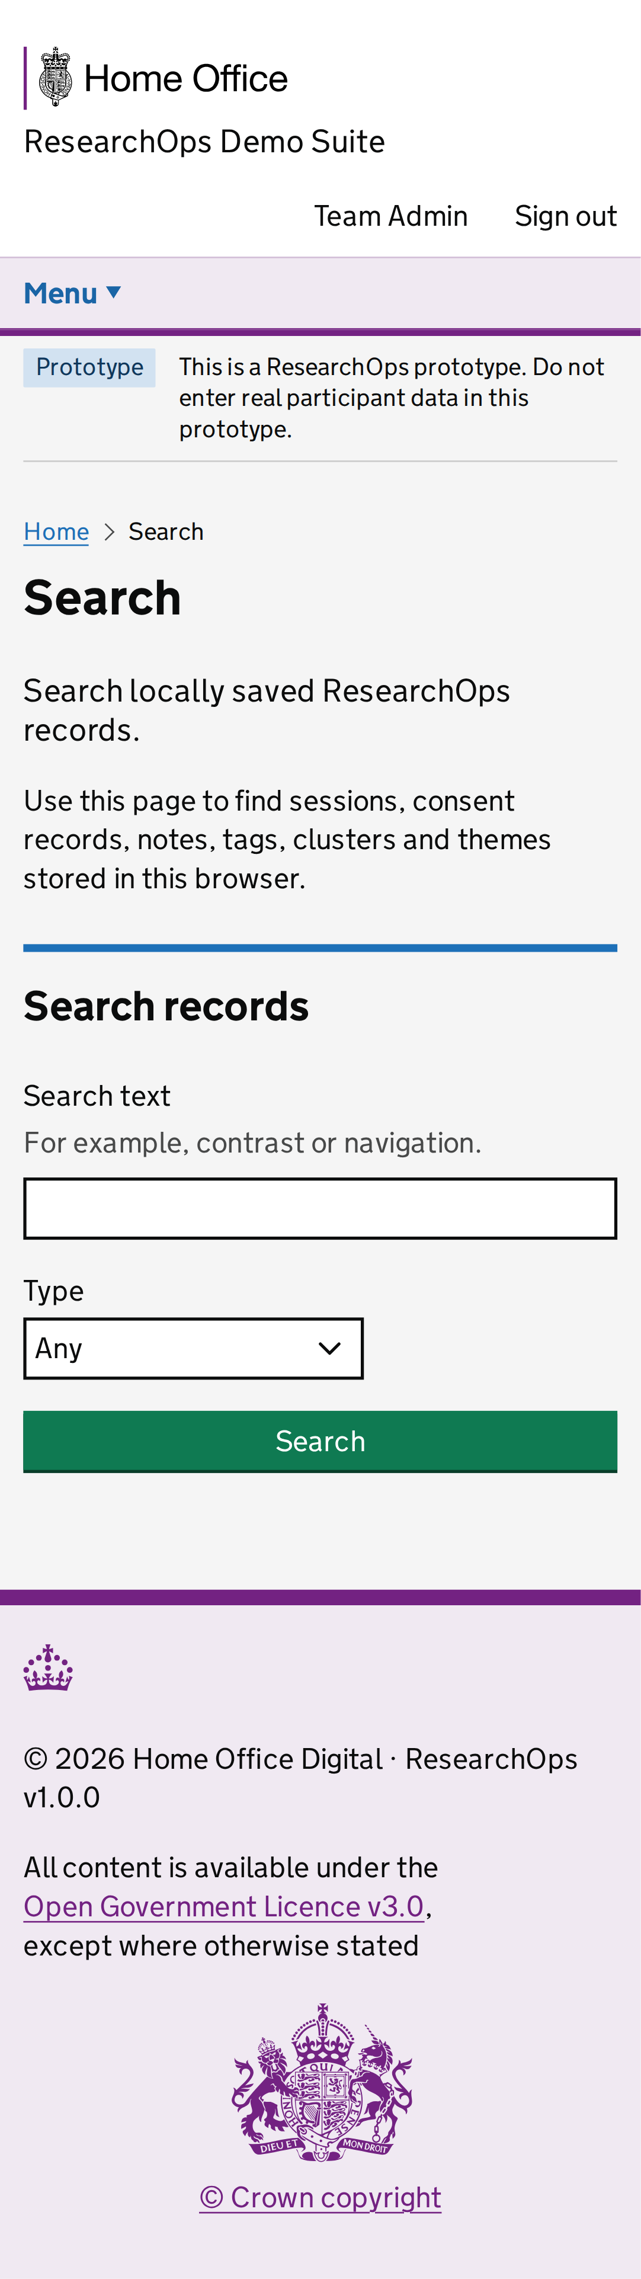Open the Team Admin link
This screenshot has height=2279, width=641.
point(391,216)
